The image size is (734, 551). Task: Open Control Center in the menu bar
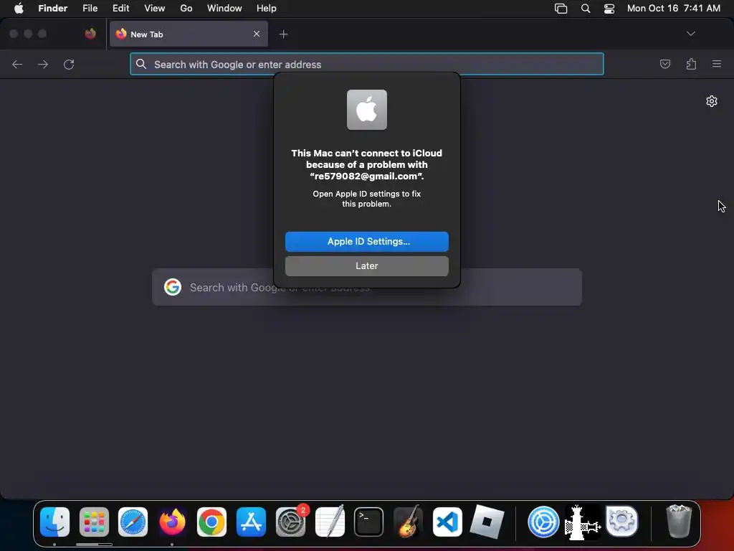[609, 8]
